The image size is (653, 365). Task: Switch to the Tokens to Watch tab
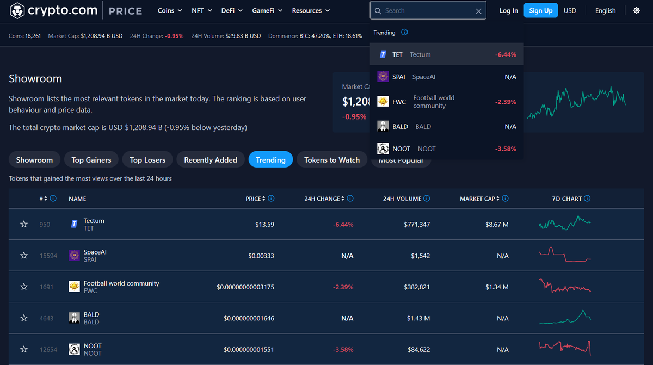click(332, 159)
